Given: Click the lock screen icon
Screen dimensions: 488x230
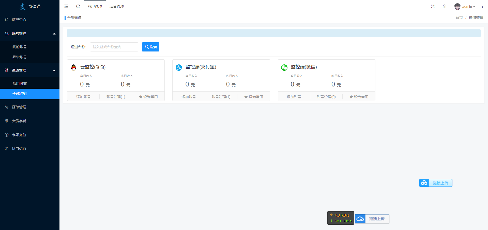Looking at the screenshot, I should 445,6.
